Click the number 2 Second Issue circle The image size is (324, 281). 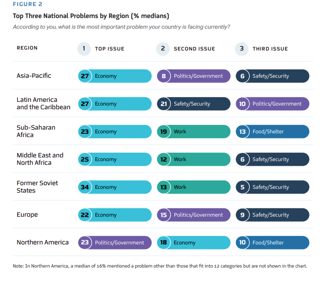pos(163,49)
